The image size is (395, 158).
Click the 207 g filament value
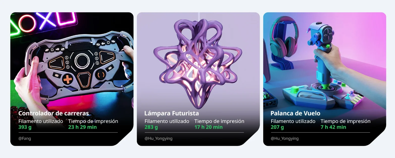click(x=277, y=127)
